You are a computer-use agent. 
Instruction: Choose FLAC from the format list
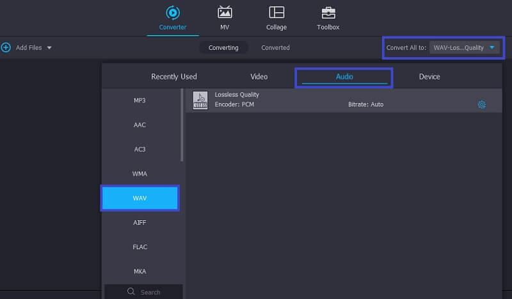click(x=140, y=246)
